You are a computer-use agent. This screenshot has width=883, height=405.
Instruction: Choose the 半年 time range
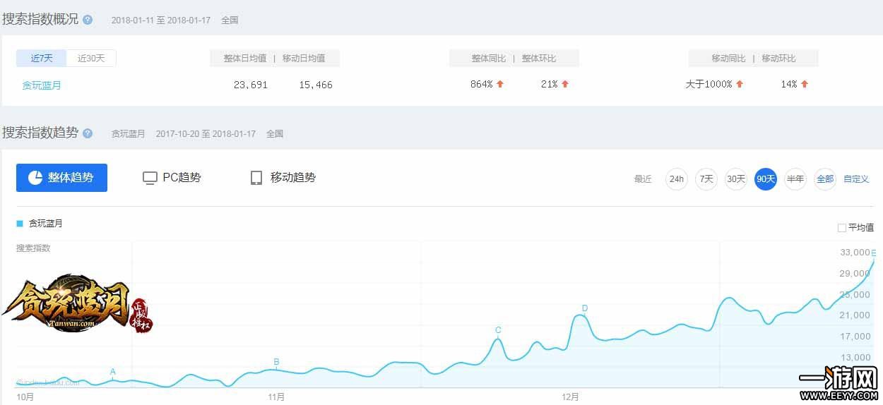tap(795, 179)
